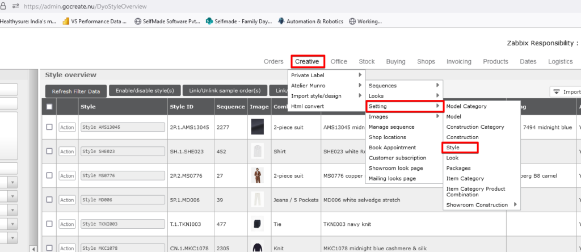Select Style from the Setting submenu

pyautogui.click(x=460, y=148)
